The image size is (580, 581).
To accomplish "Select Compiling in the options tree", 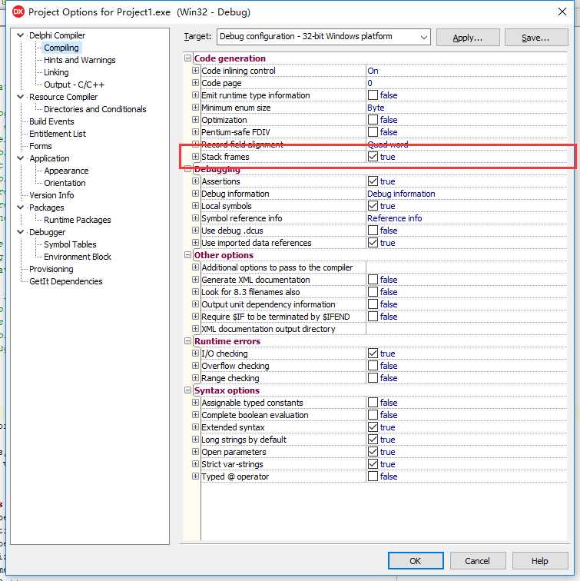I will pyautogui.click(x=61, y=48).
